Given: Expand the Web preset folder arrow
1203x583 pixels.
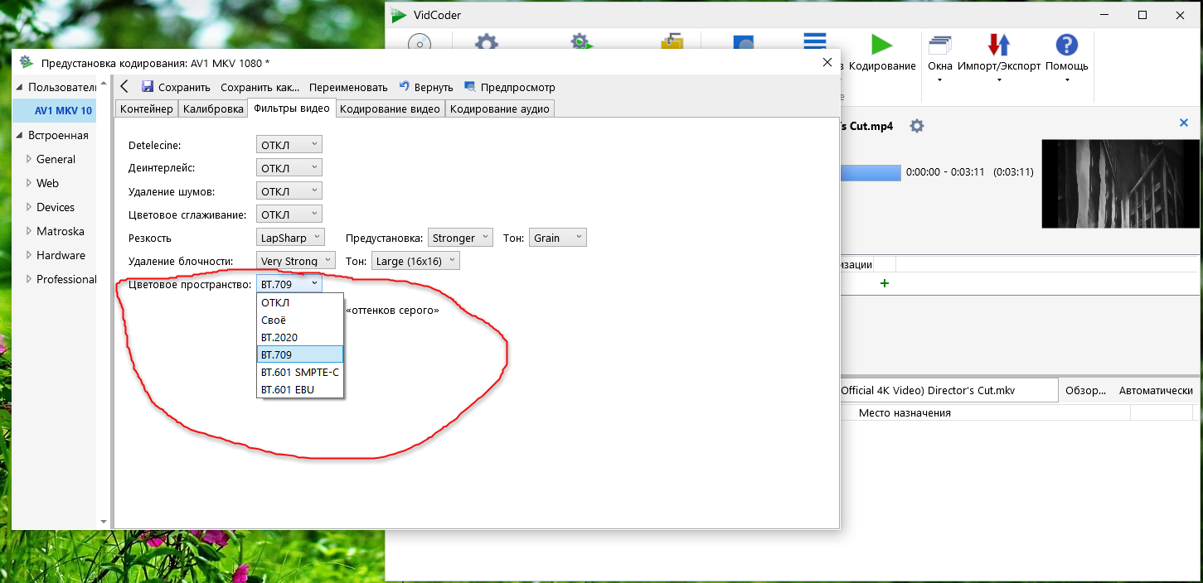Looking at the screenshot, I should point(29,183).
